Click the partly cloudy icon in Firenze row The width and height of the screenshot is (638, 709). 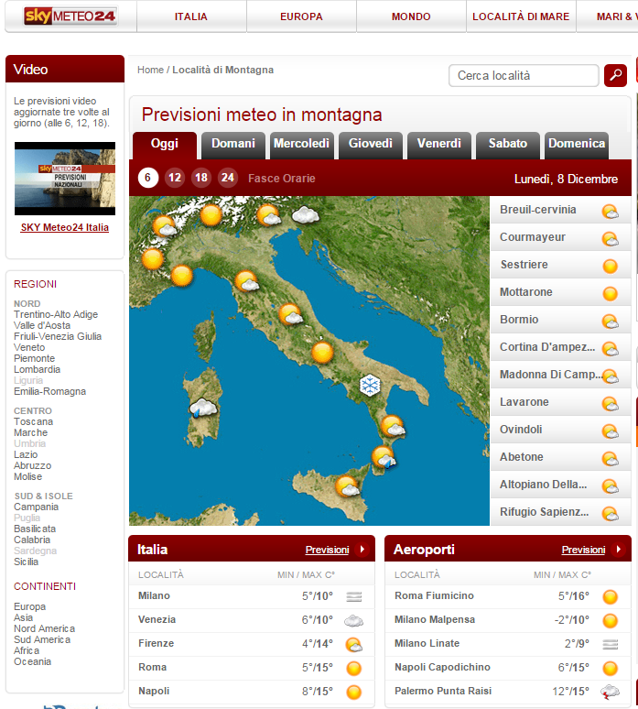(x=354, y=644)
